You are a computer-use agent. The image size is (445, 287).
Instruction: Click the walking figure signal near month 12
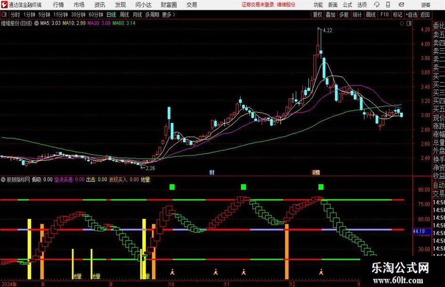[x=321, y=272]
